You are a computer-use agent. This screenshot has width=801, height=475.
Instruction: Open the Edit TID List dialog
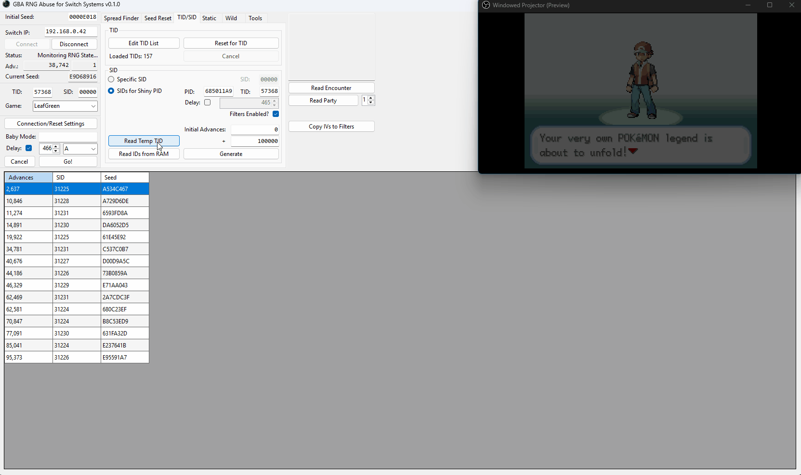[144, 43]
